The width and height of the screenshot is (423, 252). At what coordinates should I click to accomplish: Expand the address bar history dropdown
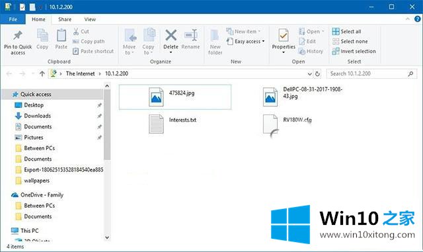pos(310,73)
